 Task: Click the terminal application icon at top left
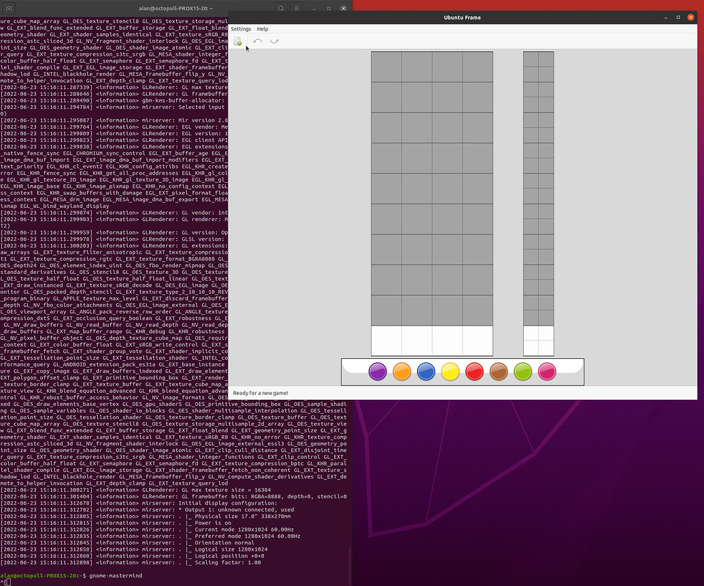pyautogui.click(x=8, y=7)
